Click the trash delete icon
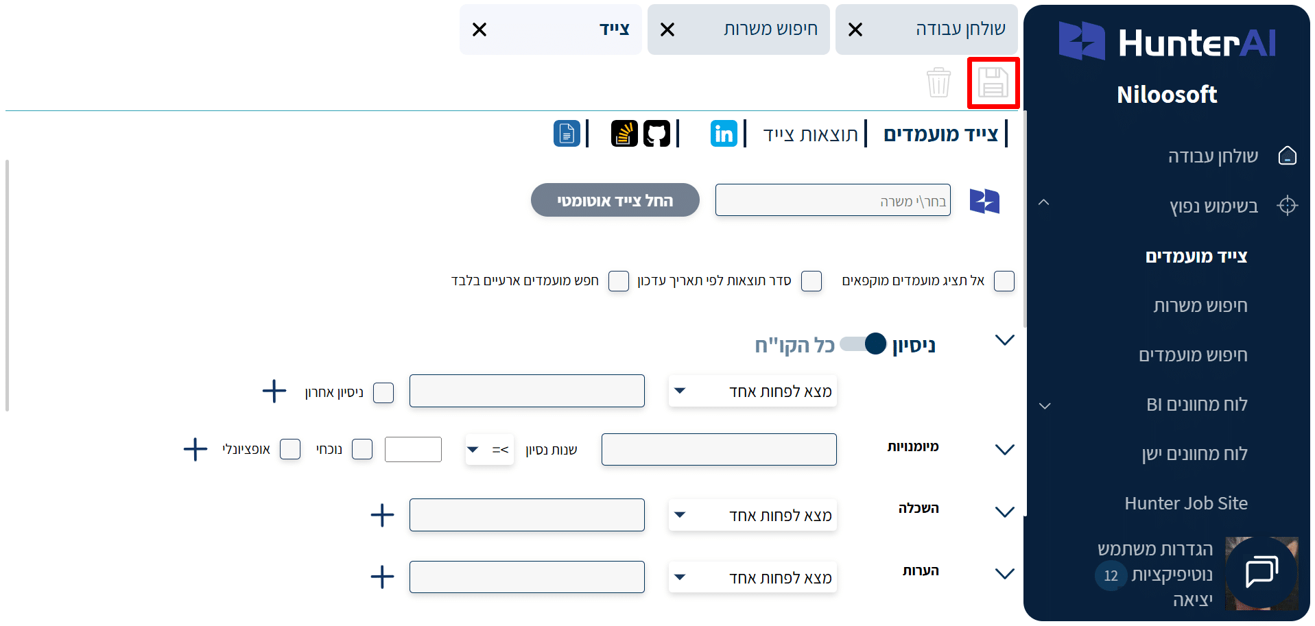 (x=938, y=83)
